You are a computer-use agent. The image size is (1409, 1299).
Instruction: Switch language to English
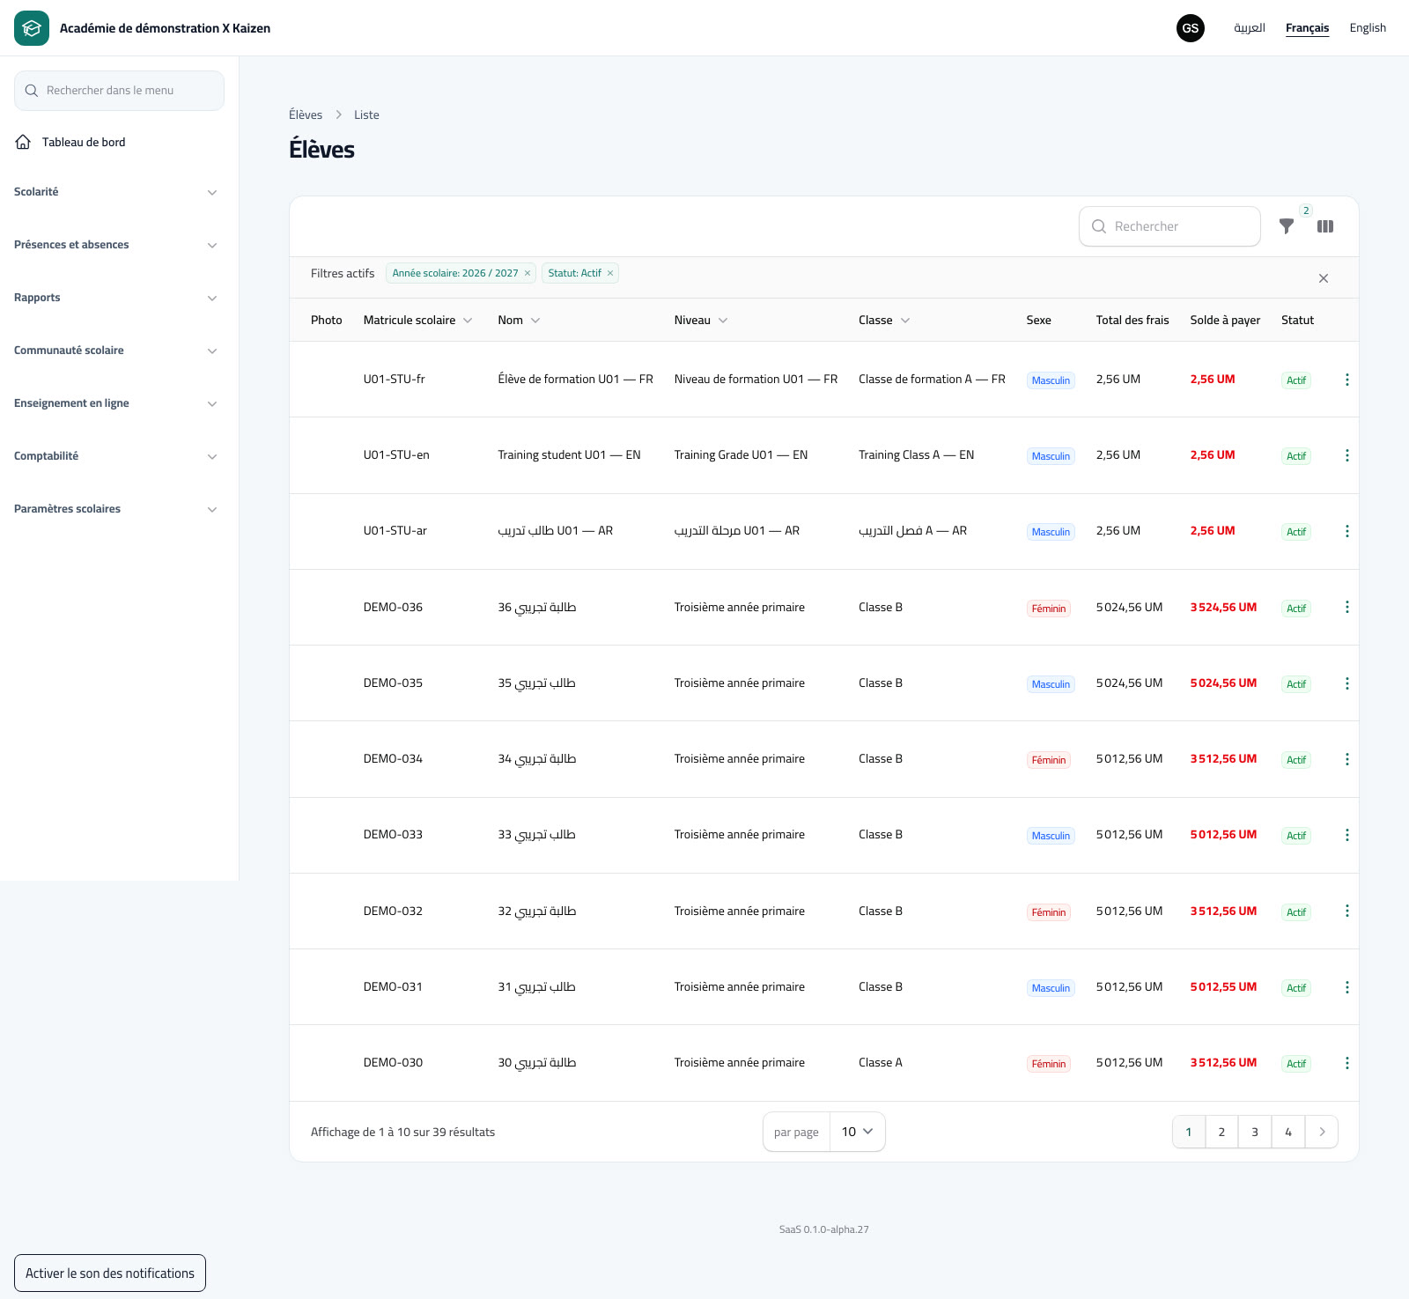[x=1368, y=28]
